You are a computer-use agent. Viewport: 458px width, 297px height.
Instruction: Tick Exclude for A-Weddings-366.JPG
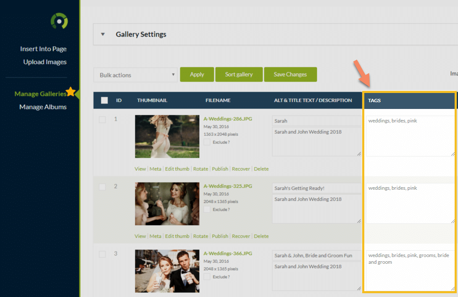pyautogui.click(x=207, y=276)
